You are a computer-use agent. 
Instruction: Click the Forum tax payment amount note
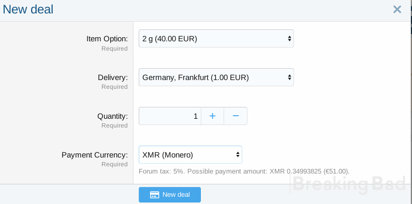point(244,171)
